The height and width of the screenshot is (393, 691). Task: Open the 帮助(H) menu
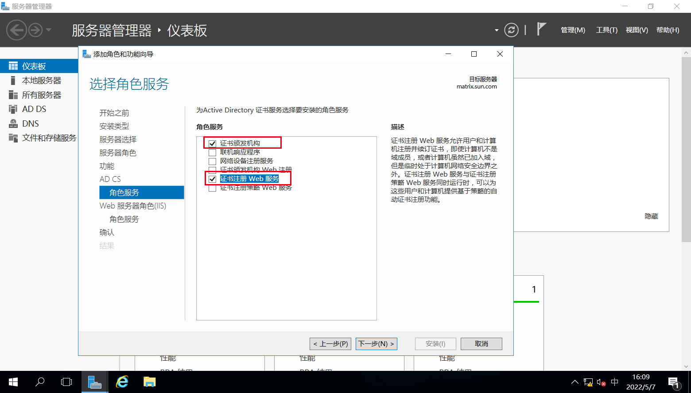point(668,30)
